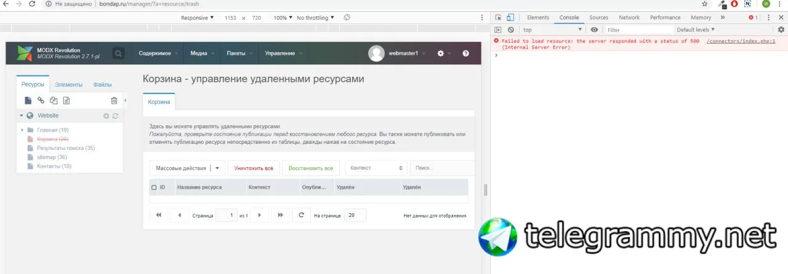Go to next page of the grid
The height and width of the screenshot is (274, 788).
pyautogui.click(x=260, y=215)
